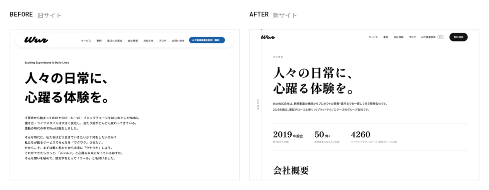This screenshot has height=190, width=489.
Task: Click the '2019年設立' statistic
Action: [x=288, y=135]
